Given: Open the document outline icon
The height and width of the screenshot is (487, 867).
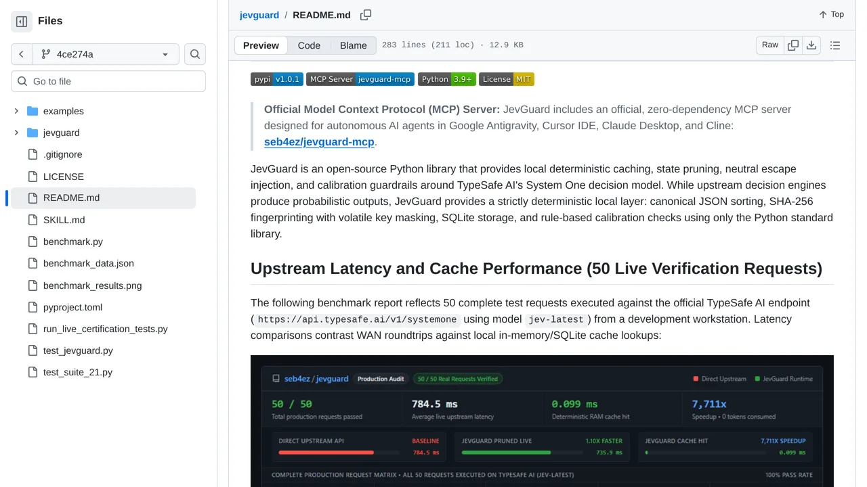Looking at the screenshot, I should 835,45.
